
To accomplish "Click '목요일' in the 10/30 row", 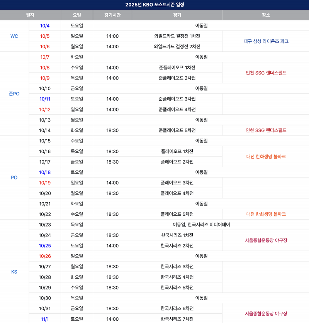I will (77, 298).
